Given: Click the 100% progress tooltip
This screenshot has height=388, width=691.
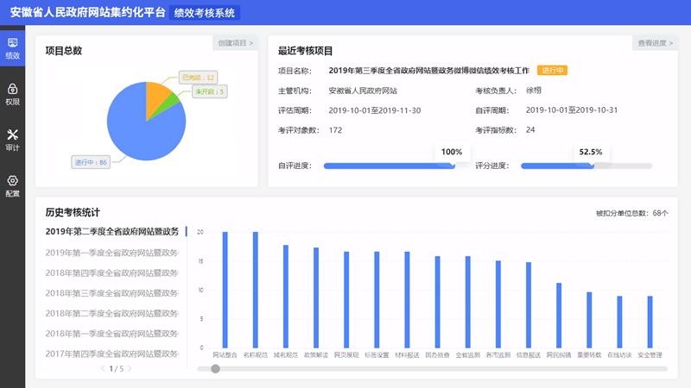Looking at the screenshot, I should [x=452, y=152].
